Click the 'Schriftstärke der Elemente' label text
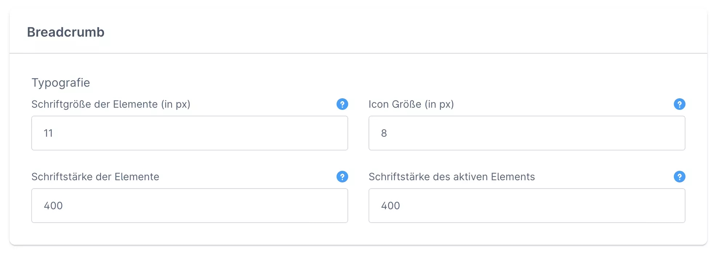Image resolution: width=716 pixels, height=256 pixels. pyautogui.click(x=95, y=177)
